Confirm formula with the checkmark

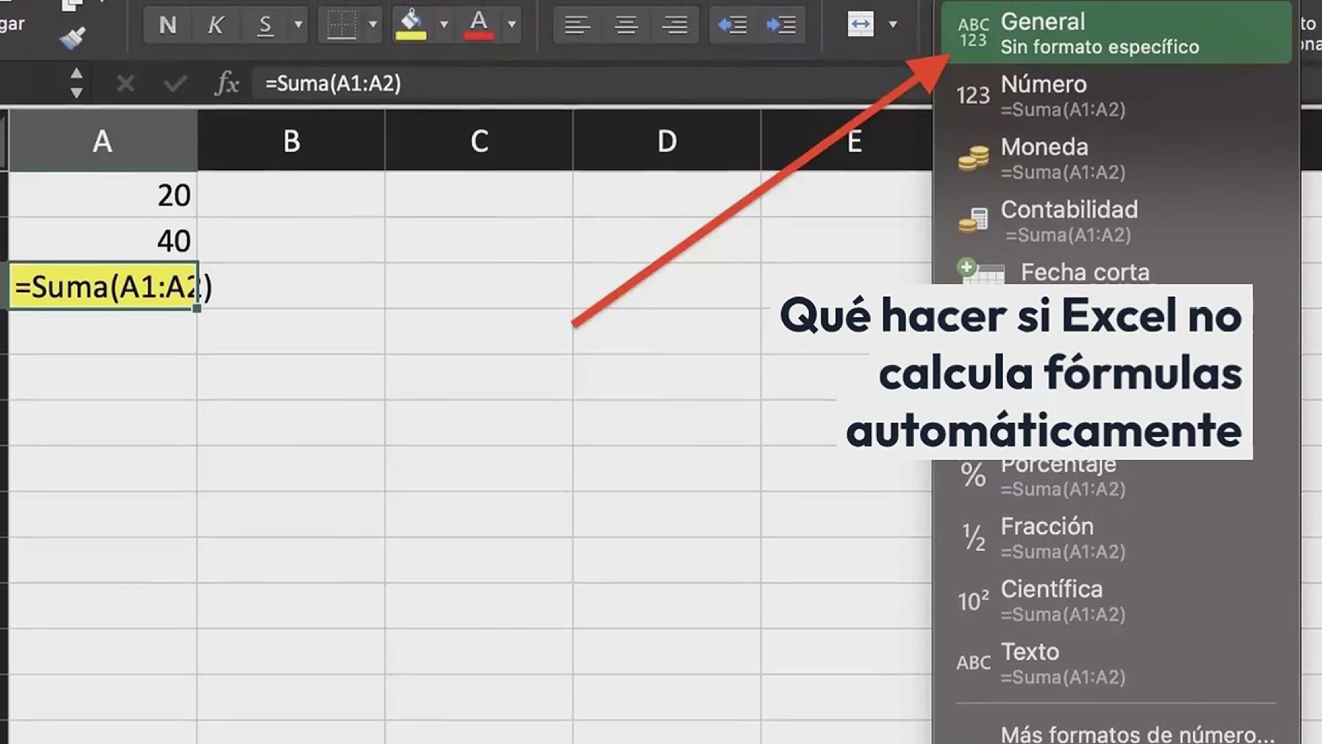175,84
